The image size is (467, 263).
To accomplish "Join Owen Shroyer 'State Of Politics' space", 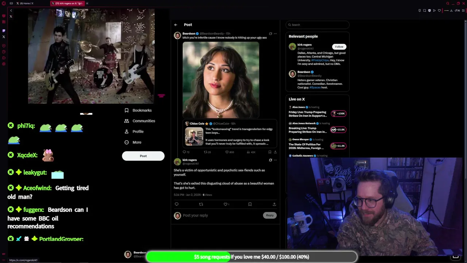I will (x=306, y=146).
